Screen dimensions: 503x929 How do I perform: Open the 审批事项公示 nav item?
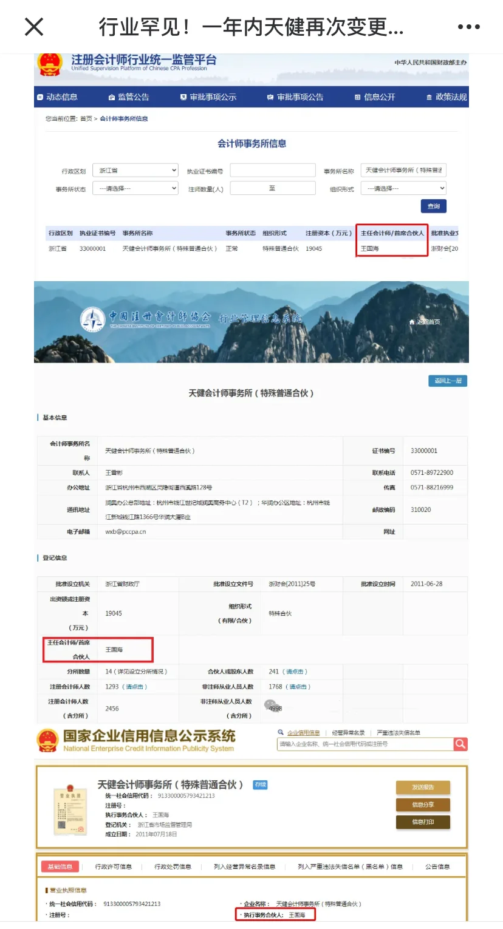tap(208, 97)
